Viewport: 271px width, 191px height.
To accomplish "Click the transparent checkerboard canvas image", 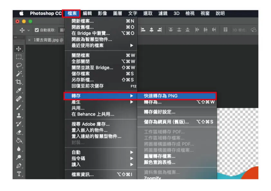I will pos(238,143).
